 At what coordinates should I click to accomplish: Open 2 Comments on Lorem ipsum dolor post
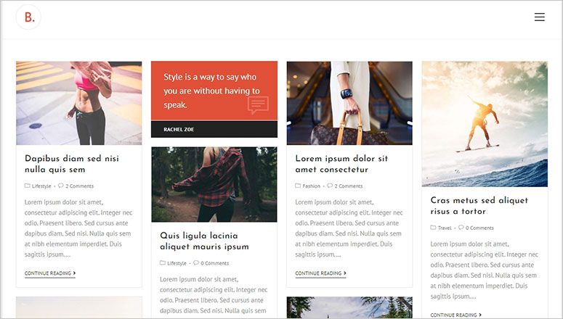[349, 186]
